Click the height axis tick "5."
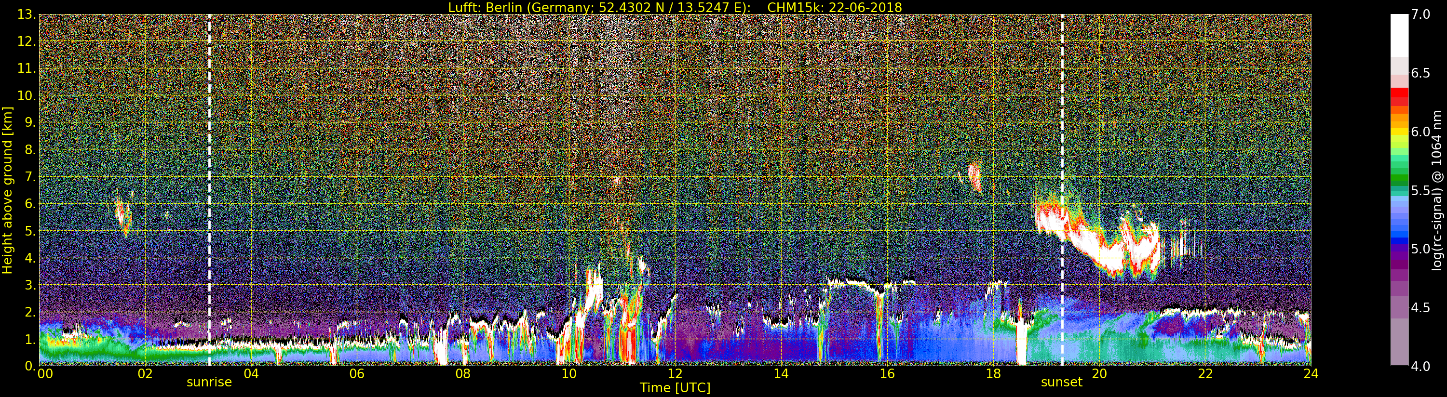 click(30, 231)
